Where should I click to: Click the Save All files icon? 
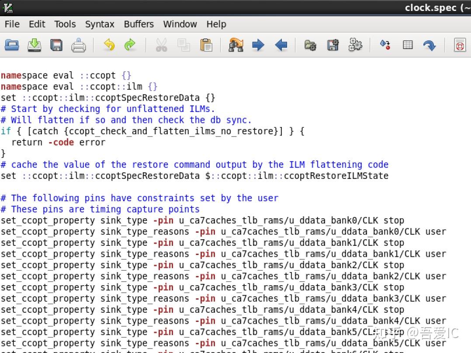coord(56,45)
